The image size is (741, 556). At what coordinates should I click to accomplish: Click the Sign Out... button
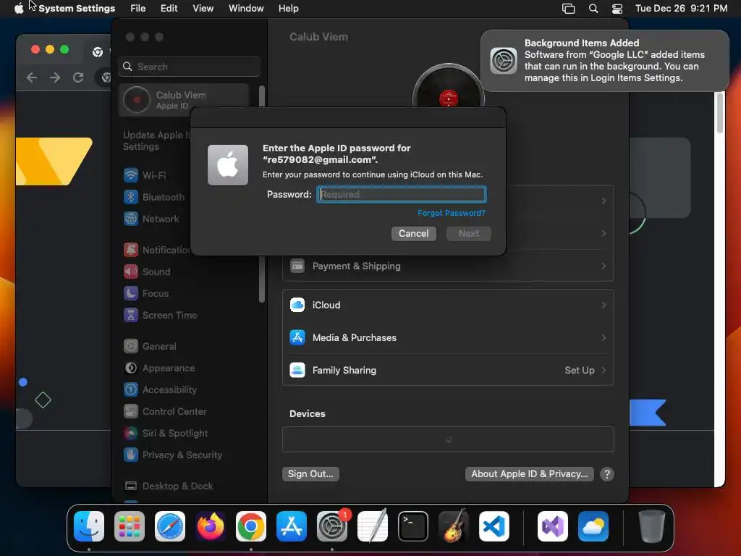coord(310,473)
